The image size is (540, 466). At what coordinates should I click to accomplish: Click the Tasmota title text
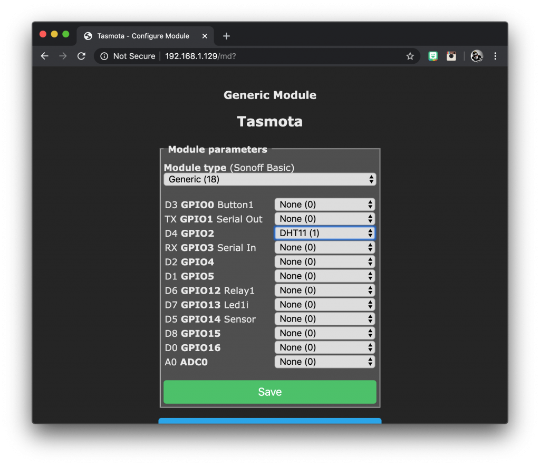269,121
